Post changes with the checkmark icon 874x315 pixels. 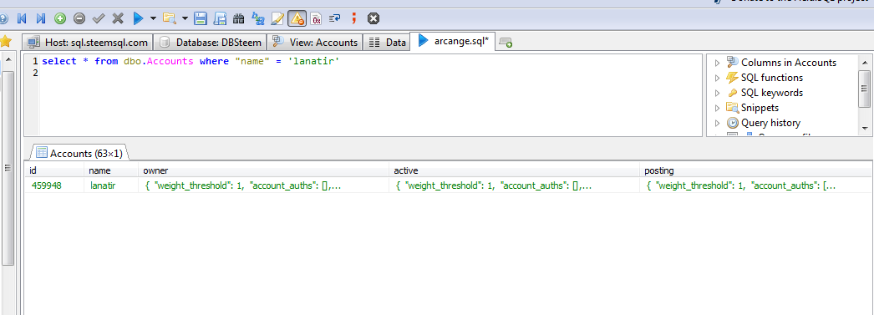coord(99,18)
